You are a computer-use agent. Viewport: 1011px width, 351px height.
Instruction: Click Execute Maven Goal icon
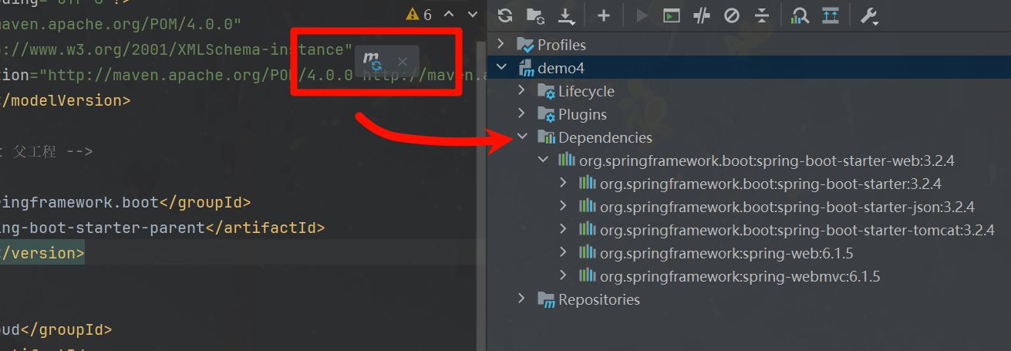(x=672, y=15)
